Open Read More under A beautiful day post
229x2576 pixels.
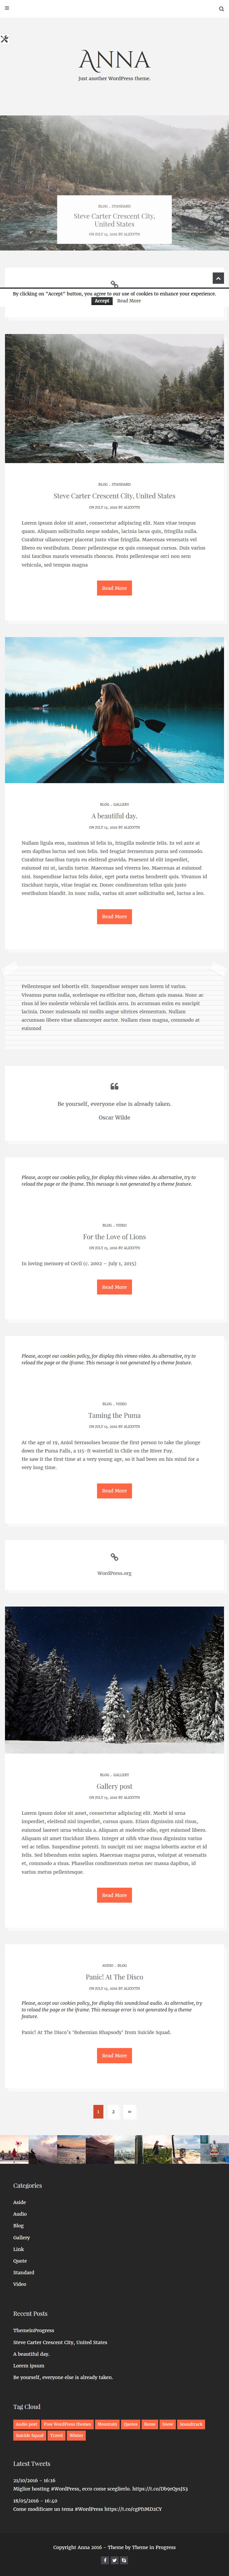pos(114,916)
